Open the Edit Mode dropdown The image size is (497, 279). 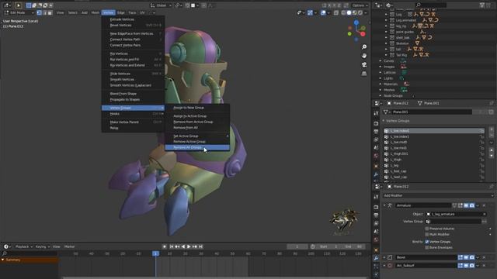pyautogui.click(x=19, y=12)
